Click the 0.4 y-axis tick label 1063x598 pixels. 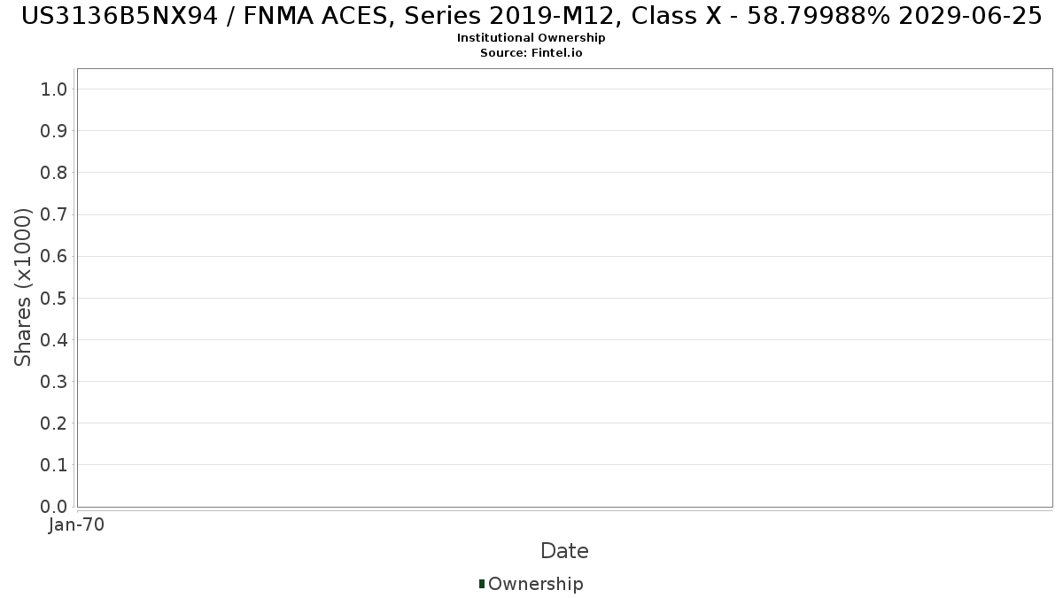coord(54,339)
